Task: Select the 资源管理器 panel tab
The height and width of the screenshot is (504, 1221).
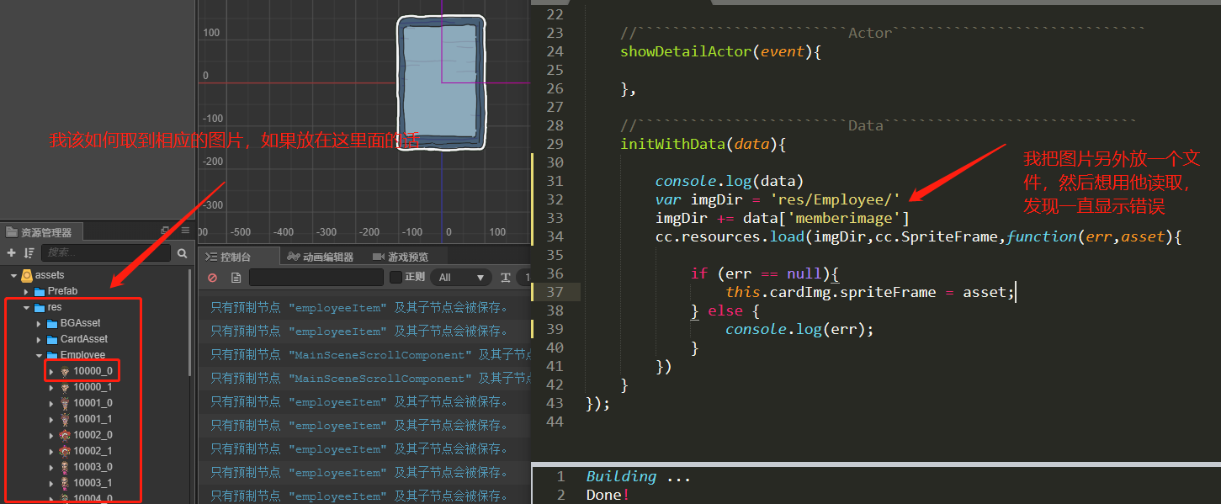Action: [40, 232]
